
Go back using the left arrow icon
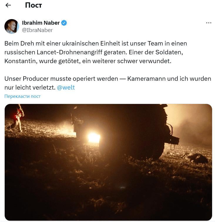tap(8, 5)
